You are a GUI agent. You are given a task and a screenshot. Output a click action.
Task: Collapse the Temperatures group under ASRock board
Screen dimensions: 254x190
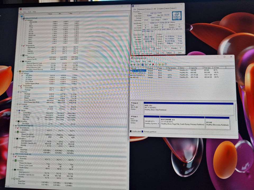(22, 46)
